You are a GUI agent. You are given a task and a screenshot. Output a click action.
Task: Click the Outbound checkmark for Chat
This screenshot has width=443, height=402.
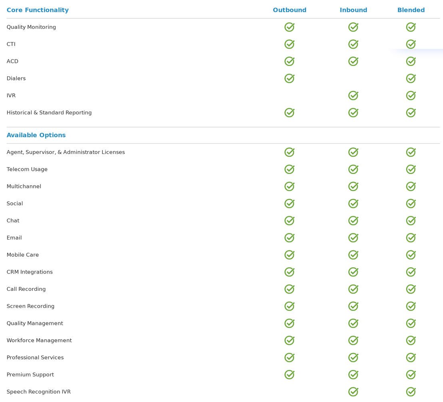click(289, 220)
